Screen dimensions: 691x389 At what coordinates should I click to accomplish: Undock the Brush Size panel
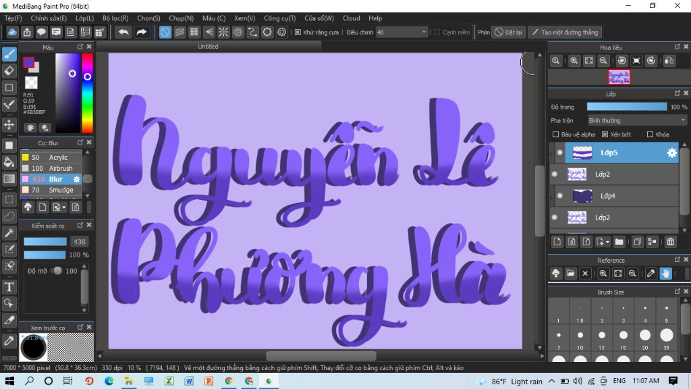tap(678, 292)
